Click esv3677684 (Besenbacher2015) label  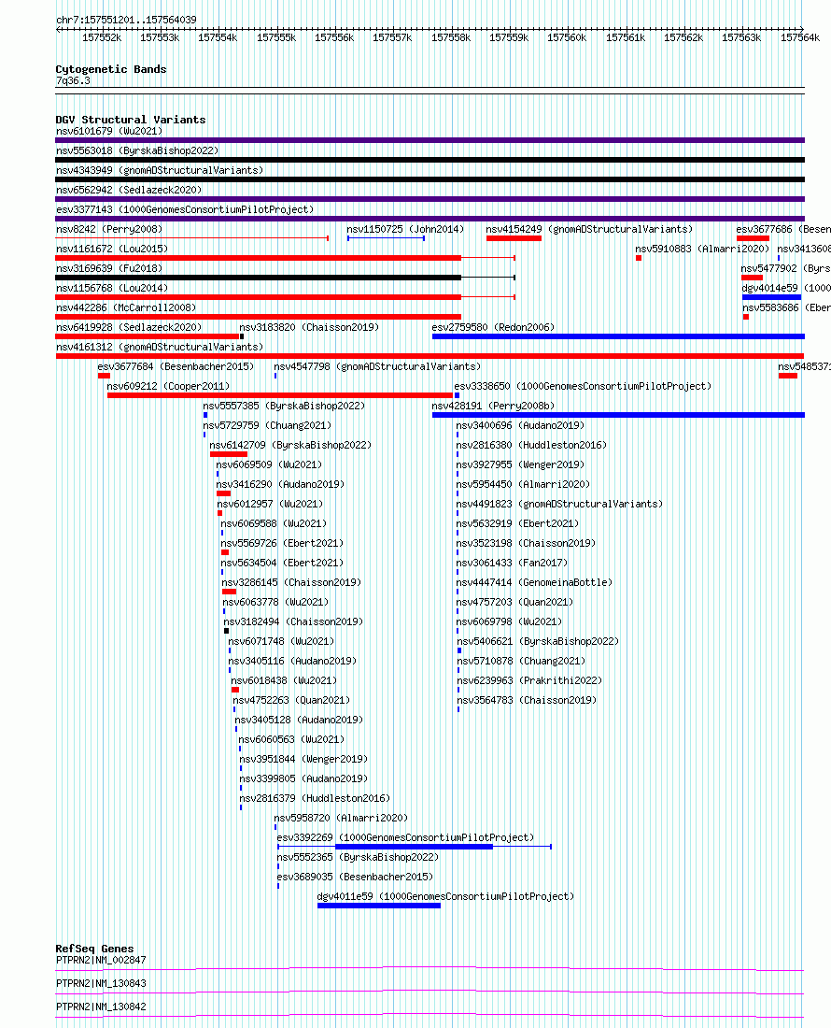coord(176,367)
